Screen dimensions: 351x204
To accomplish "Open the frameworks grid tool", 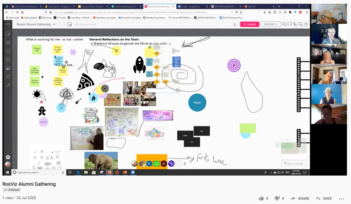I will point(8,59).
